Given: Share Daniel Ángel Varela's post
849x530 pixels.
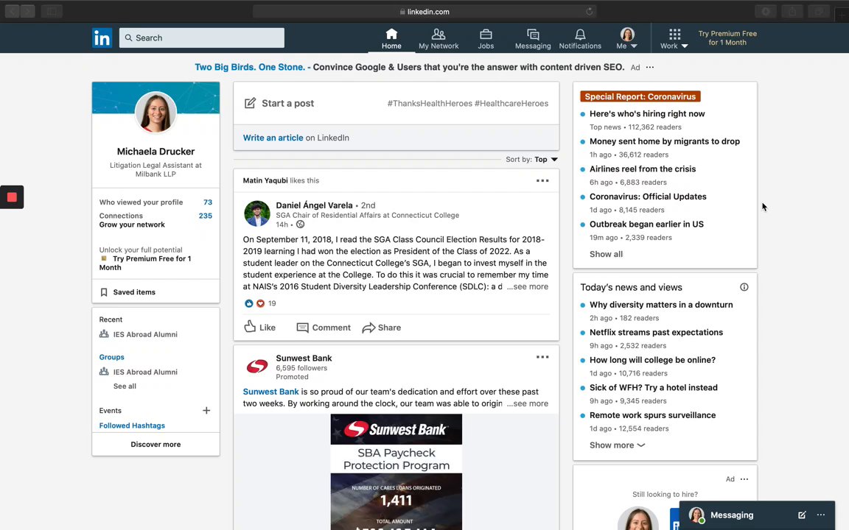Looking at the screenshot, I should coord(381,327).
